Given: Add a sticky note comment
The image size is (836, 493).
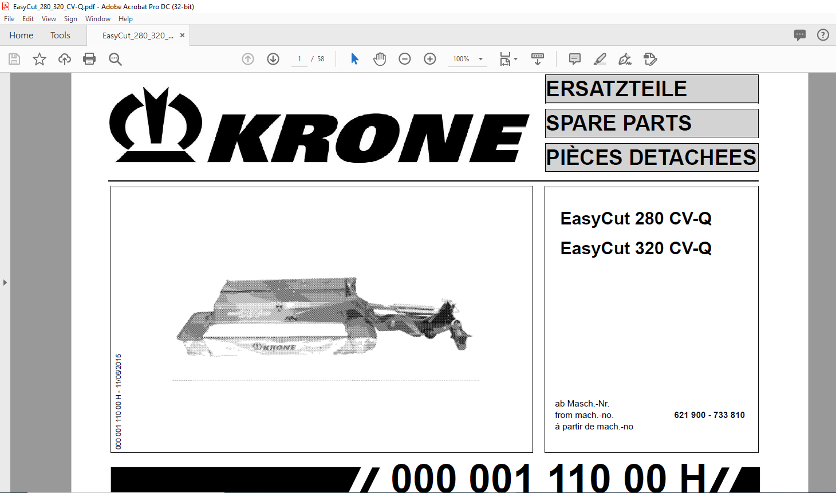Looking at the screenshot, I should coord(575,59).
